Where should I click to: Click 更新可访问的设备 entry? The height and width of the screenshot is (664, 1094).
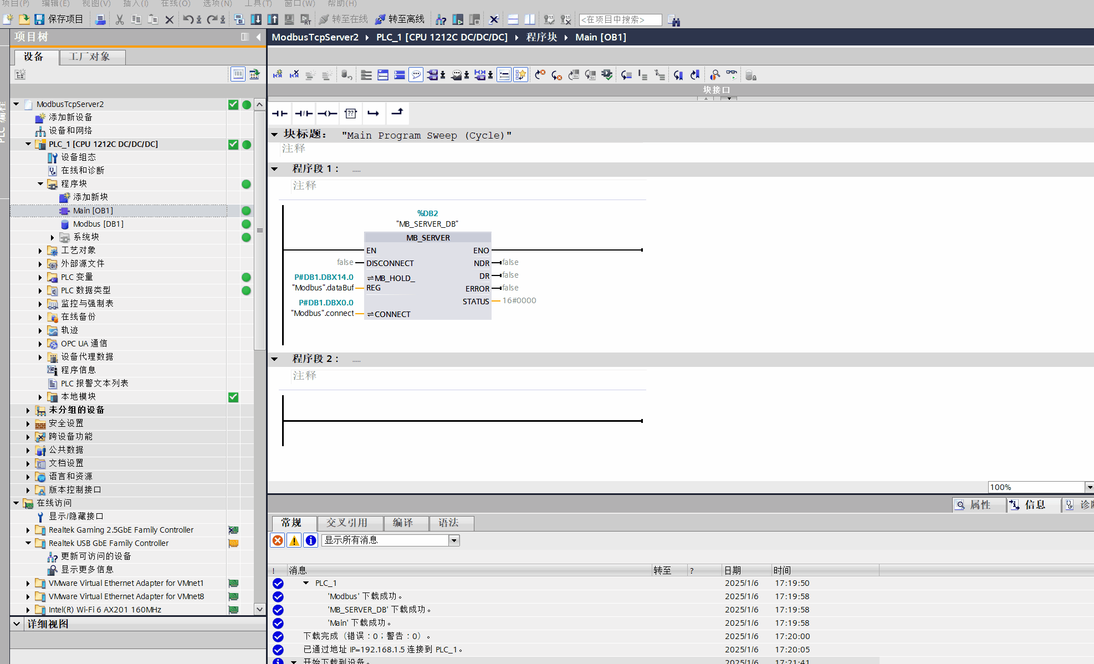[x=96, y=556]
